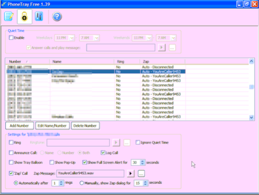Open the call log notepad icon
This screenshot has width=259, height=195.
point(9,17)
